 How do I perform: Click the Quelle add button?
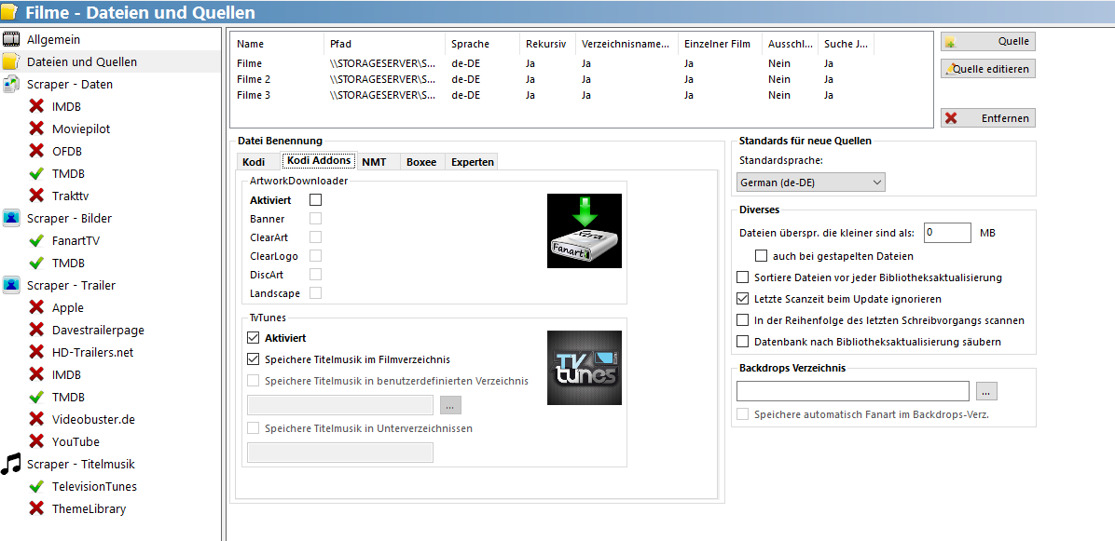(x=987, y=41)
